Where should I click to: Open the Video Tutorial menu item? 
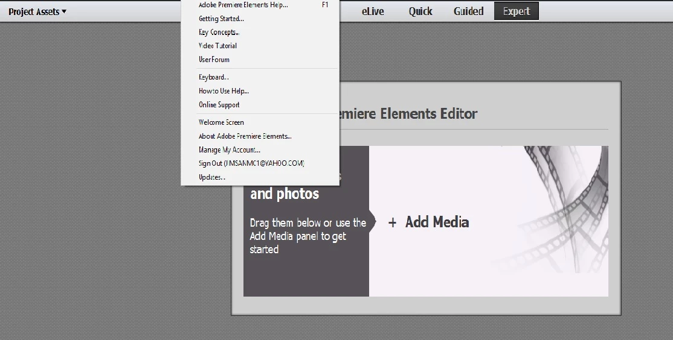pos(260,46)
